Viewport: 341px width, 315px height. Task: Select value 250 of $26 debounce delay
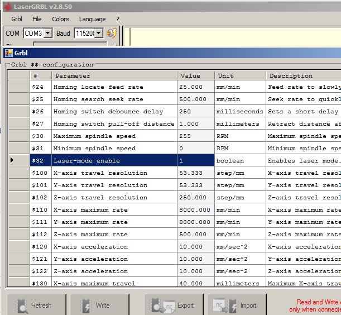click(196, 112)
